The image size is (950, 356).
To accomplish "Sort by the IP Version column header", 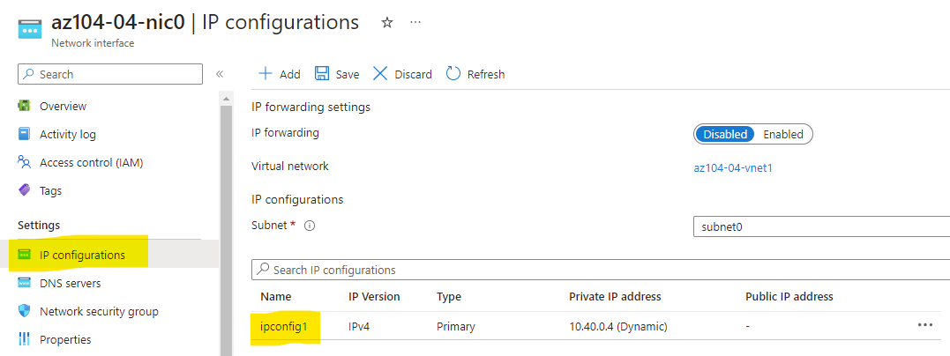I will point(374,297).
